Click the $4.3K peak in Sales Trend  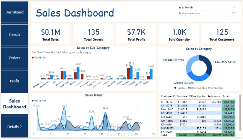click(x=105, y=112)
